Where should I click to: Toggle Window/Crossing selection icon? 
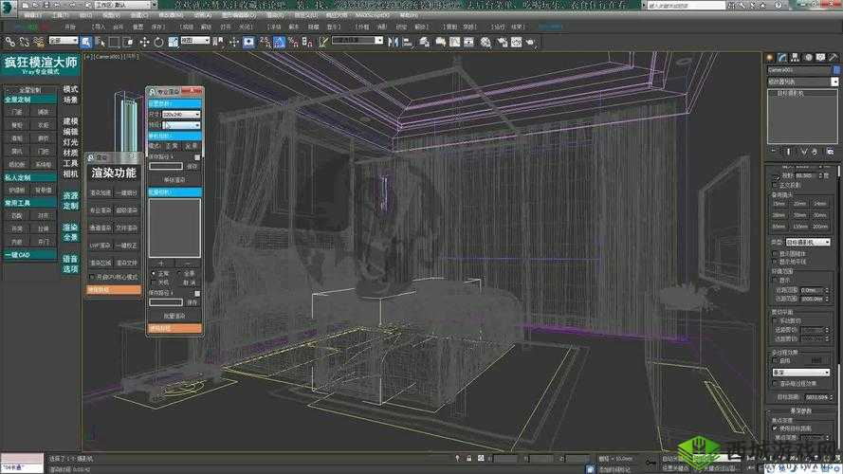(128, 42)
